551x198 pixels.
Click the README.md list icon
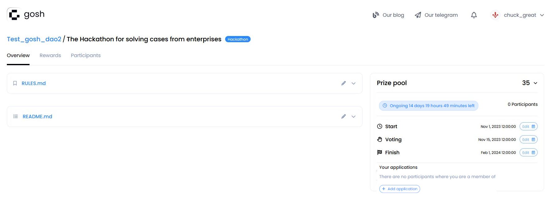click(16, 116)
